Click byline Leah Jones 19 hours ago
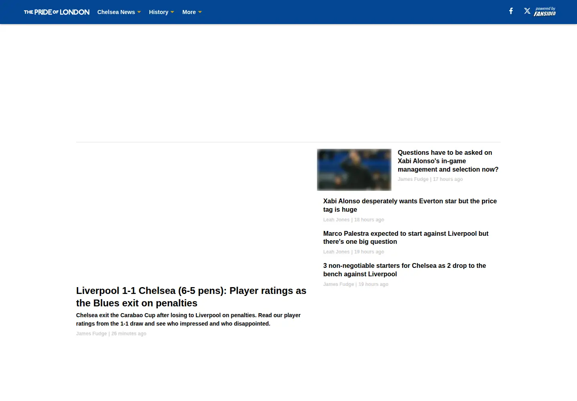 (x=354, y=252)
